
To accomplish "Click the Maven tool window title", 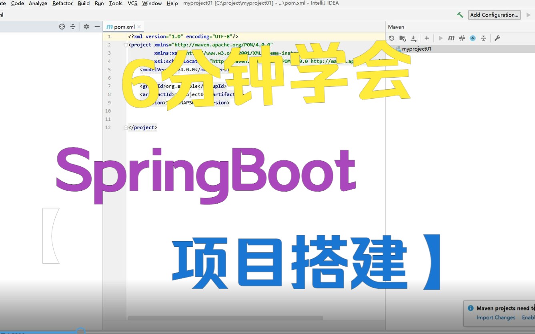I will tap(396, 27).
